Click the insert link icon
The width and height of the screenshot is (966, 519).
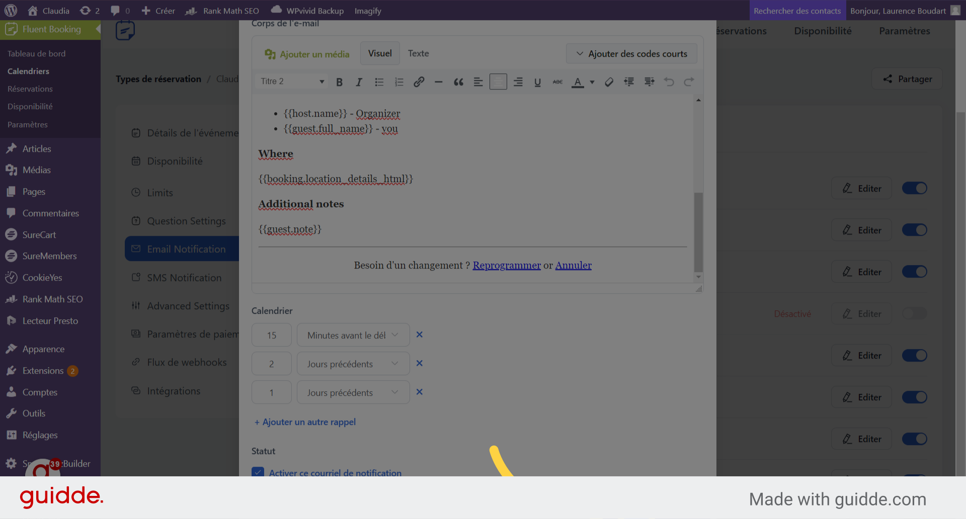tap(419, 82)
